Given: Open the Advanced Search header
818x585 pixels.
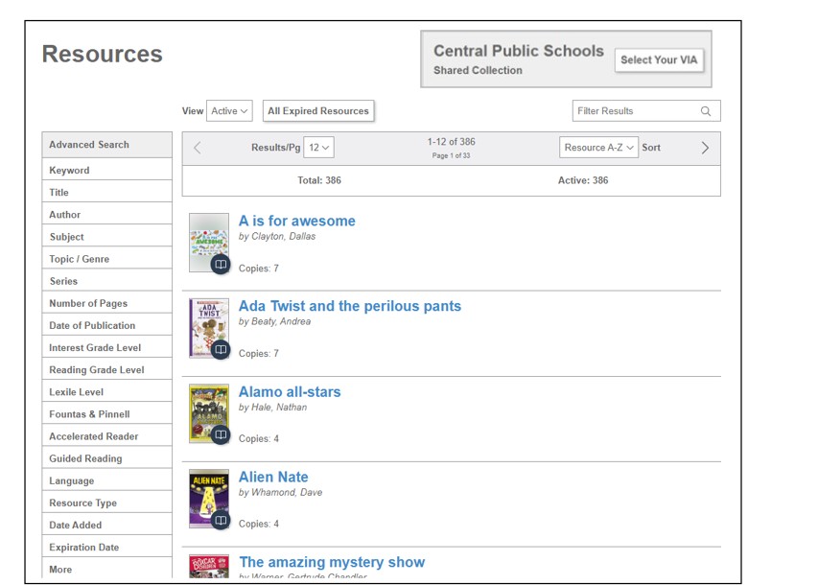Looking at the screenshot, I should click(107, 145).
